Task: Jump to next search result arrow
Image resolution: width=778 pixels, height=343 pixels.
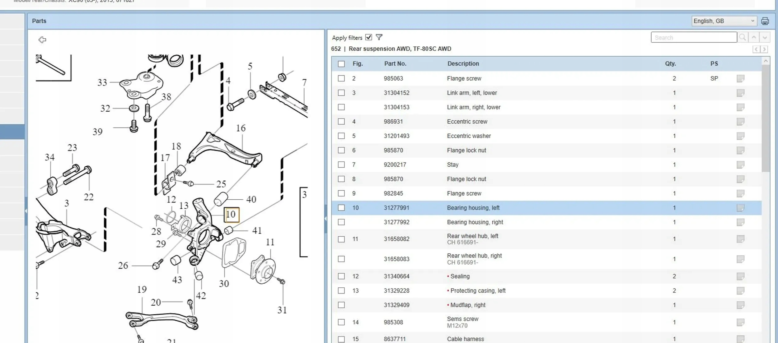Action: pos(765,38)
